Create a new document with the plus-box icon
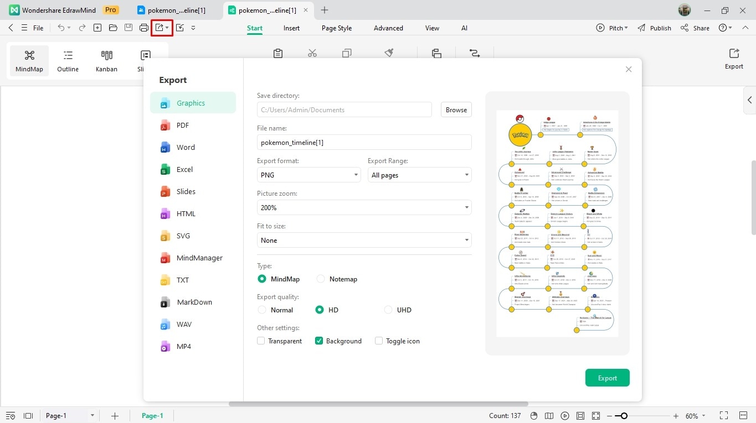This screenshot has width=756, height=423. pyautogui.click(x=97, y=28)
